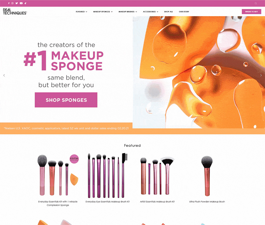Open the Instagram social icon
This screenshot has height=225, width=265.
(x=12, y=3)
